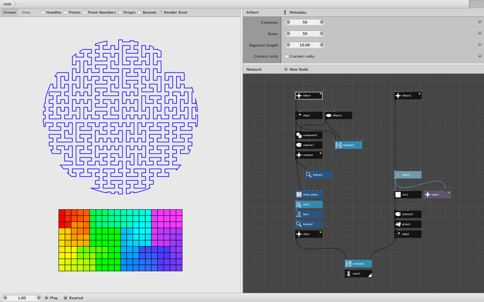Open the Metadata editor
Screen dimensions: 484x302
pos(295,13)
